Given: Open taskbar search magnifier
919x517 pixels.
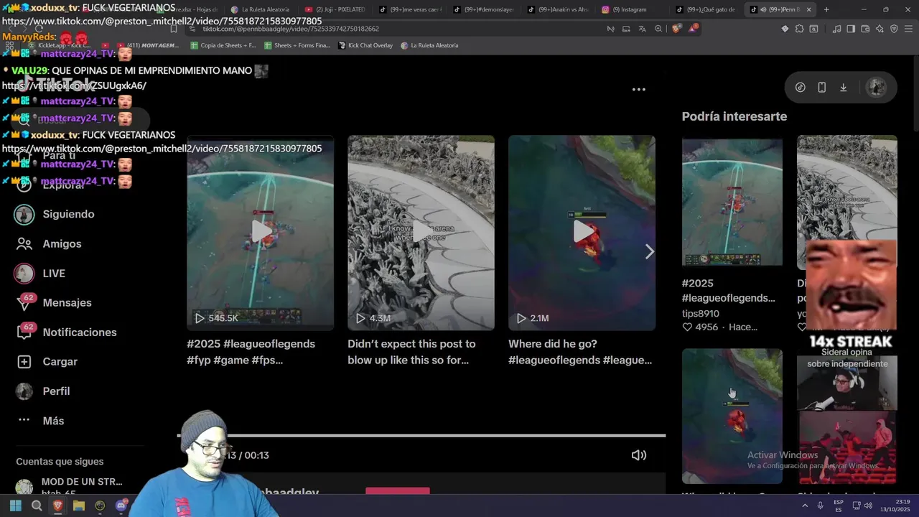Looking at the screenshot, I should pyautogui.click(x=37, y=506).
